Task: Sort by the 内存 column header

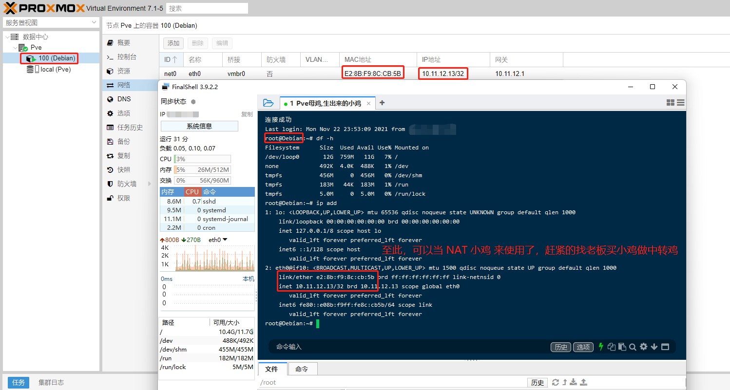Action: (x=168, y=192)
